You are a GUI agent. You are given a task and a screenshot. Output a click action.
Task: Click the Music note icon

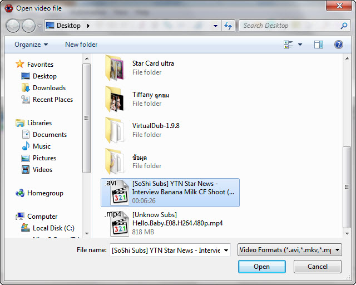pos(26,146)
